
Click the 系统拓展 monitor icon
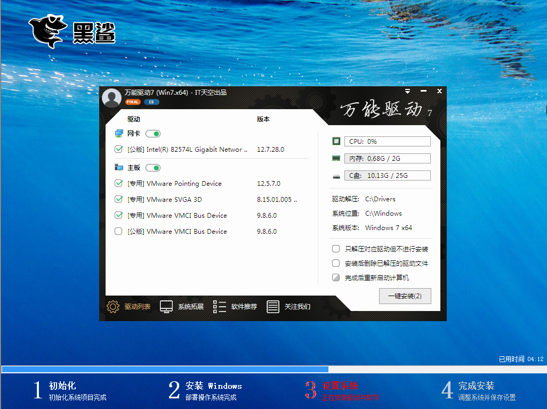click(167, 306)
